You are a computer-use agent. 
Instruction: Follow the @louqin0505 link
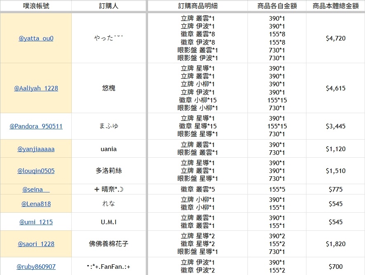36,171
